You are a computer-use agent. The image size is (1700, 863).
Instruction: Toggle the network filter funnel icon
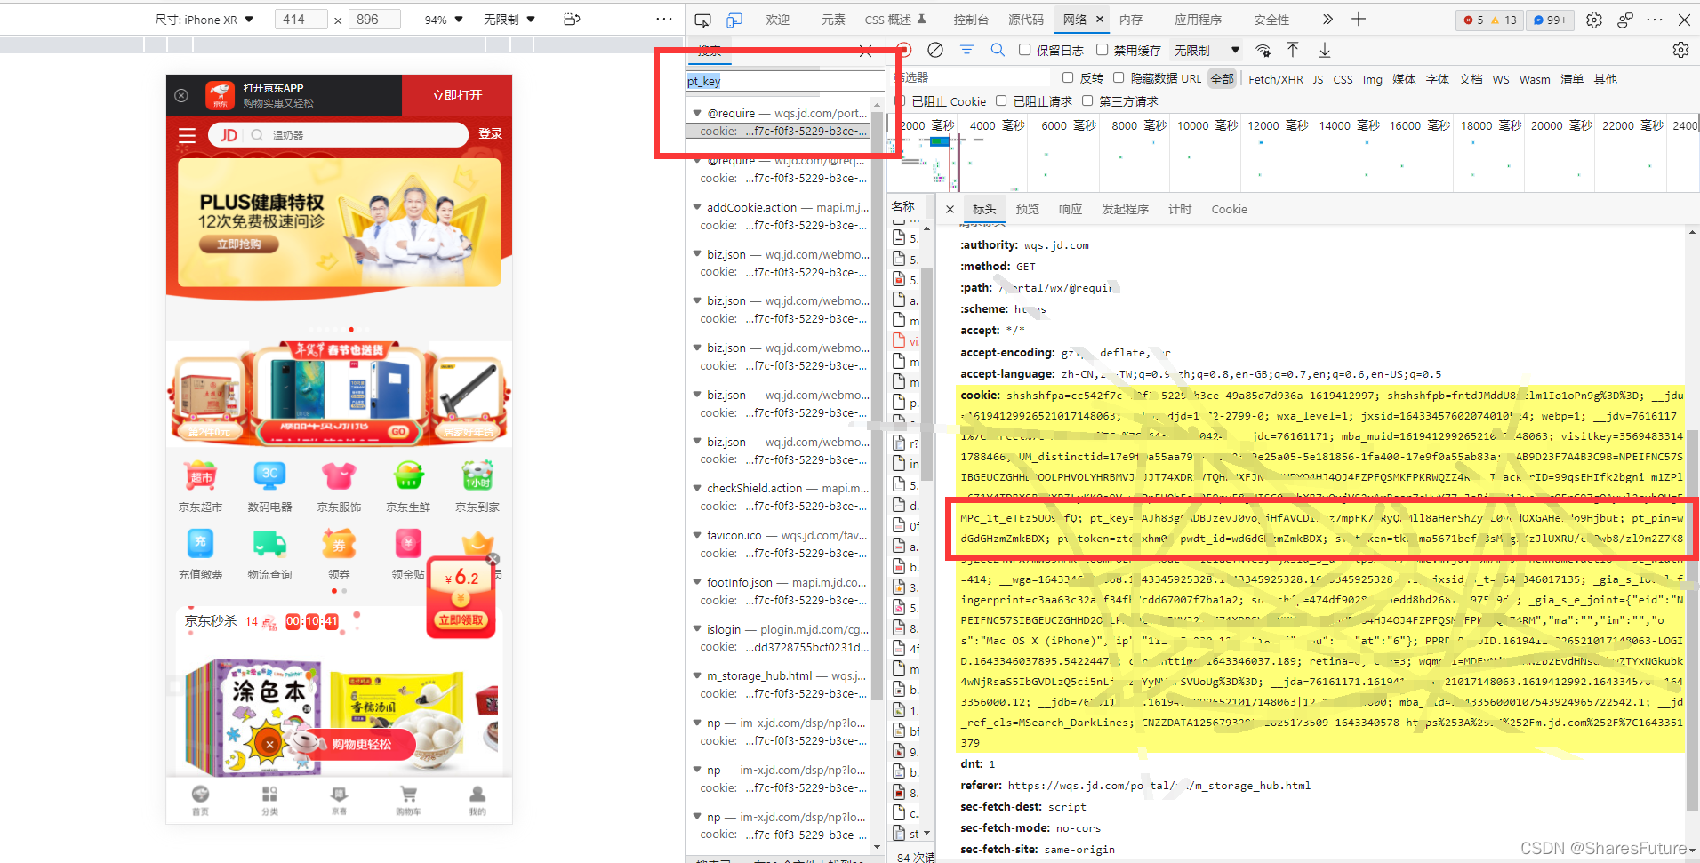pyautogui.click(x=966, y=50)
